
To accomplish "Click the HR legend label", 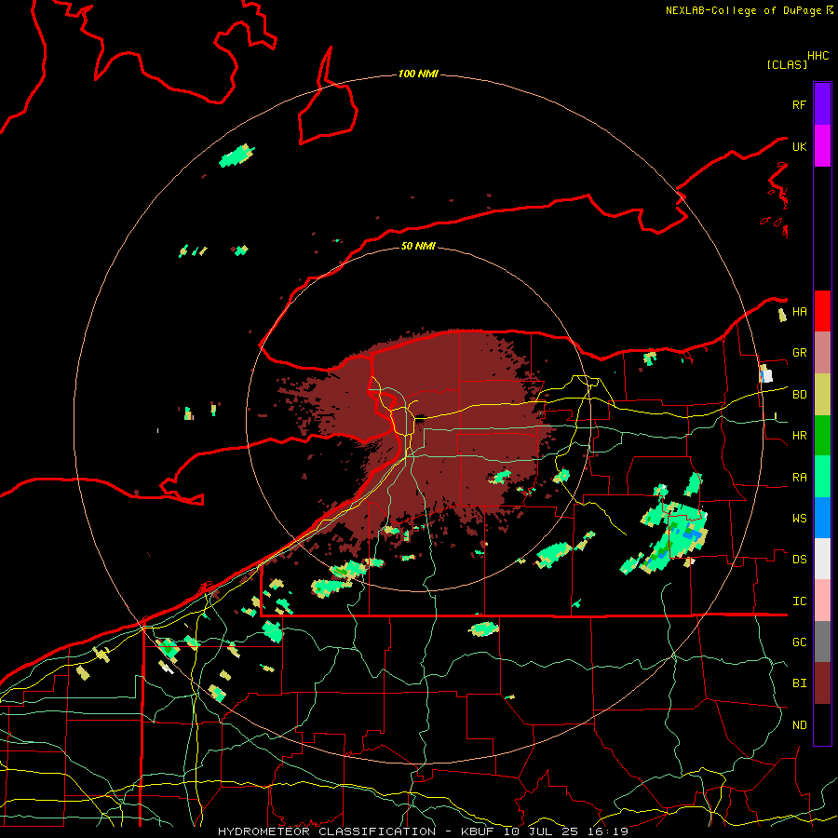I will point(799,436).
